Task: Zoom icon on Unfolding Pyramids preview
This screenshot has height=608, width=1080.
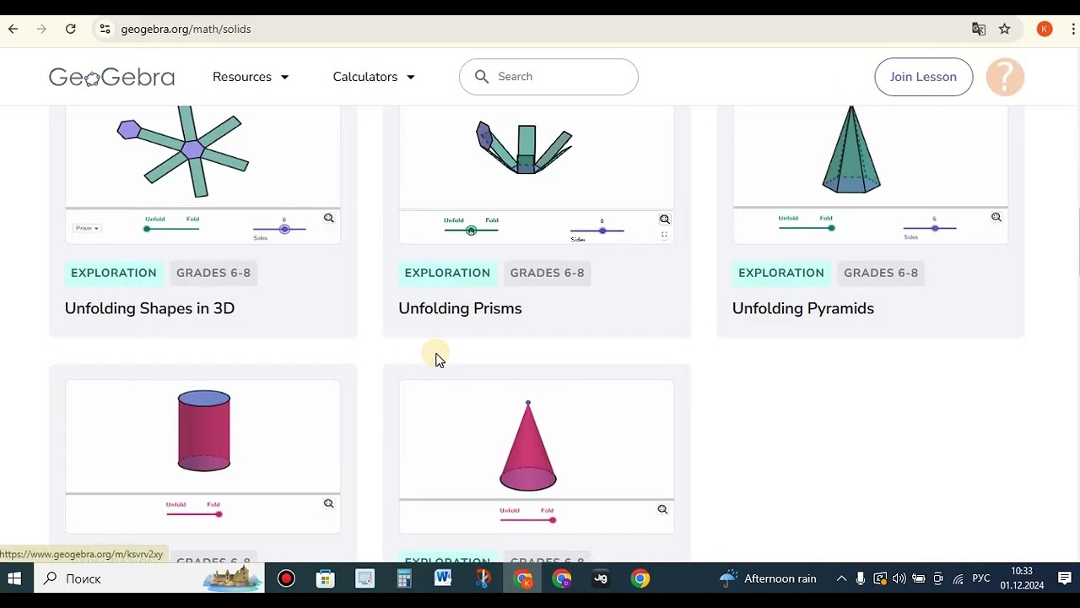Action: (x=996, y=217)
